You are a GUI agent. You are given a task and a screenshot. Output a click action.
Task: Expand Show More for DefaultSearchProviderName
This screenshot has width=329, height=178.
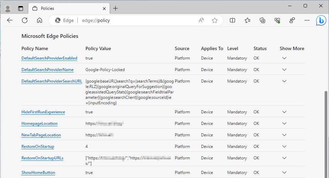284,70
